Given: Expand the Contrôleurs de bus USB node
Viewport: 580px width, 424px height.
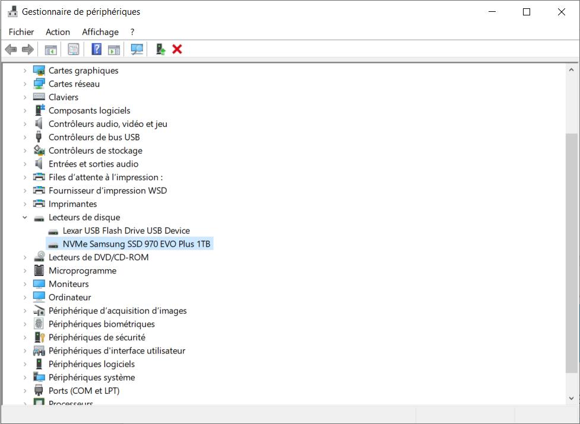Looking at the screenshot, I should [25, 138].
